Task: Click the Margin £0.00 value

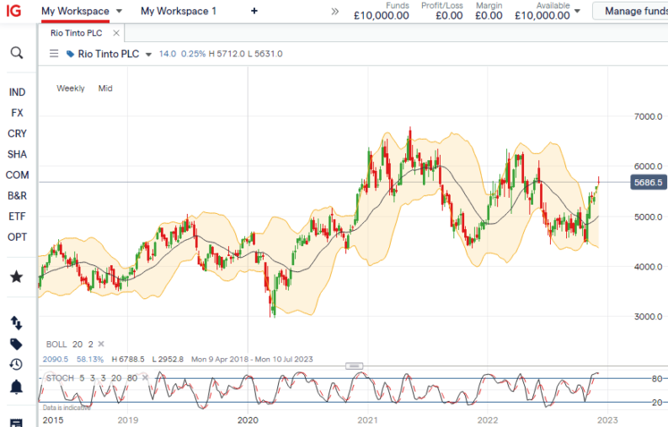Action: tap(489, 16)
